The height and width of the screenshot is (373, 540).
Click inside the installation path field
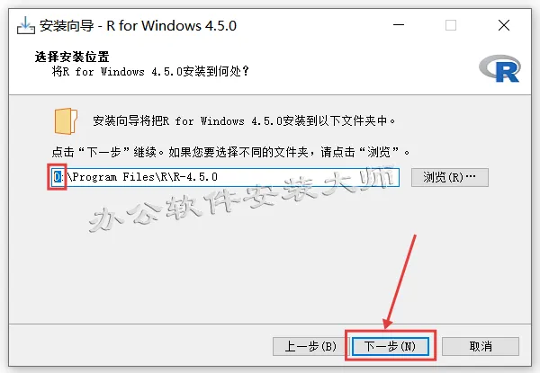[x=225, y=177]
